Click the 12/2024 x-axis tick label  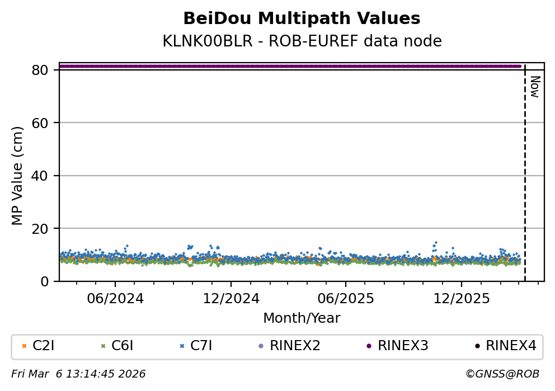(x=231, y=298)
